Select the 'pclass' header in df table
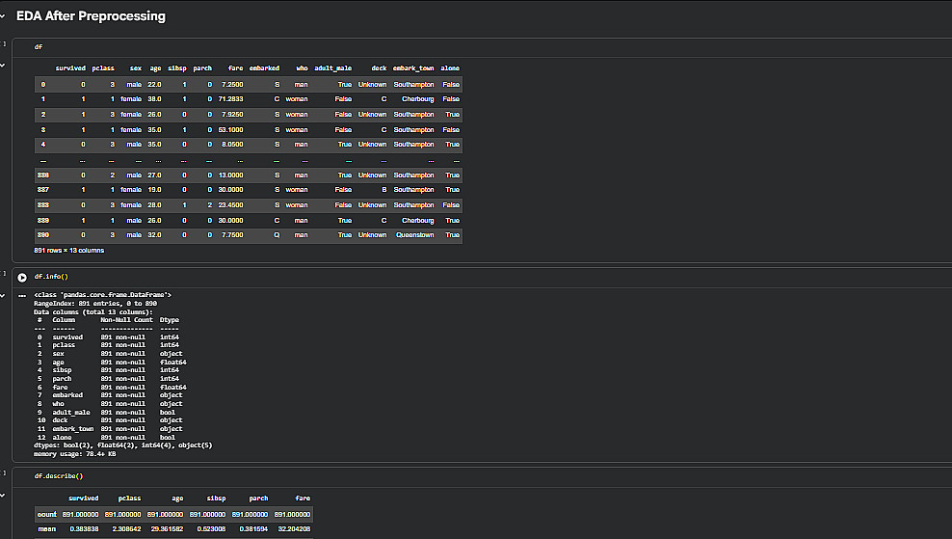Viewport: 952px width, 539px height. click(103, 68)
